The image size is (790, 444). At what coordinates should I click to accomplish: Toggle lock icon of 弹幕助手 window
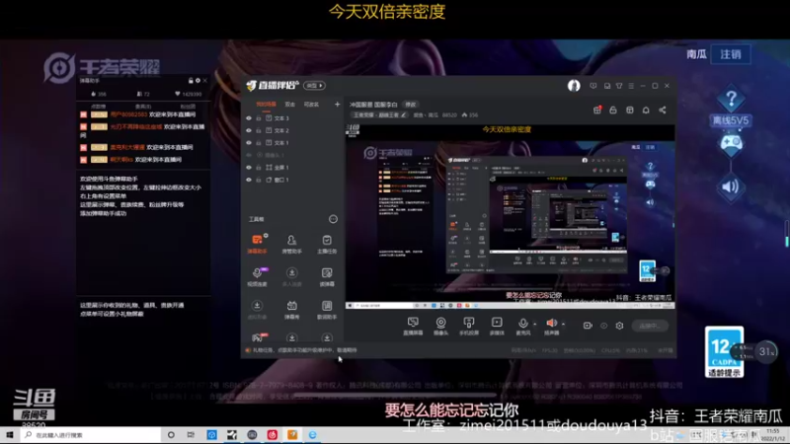coord(191,81)
